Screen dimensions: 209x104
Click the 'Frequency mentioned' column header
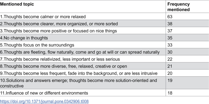click(x=178, y=7)
